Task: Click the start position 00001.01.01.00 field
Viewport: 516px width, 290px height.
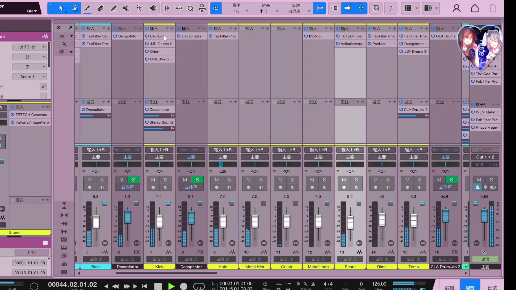Action: point(30,263)
